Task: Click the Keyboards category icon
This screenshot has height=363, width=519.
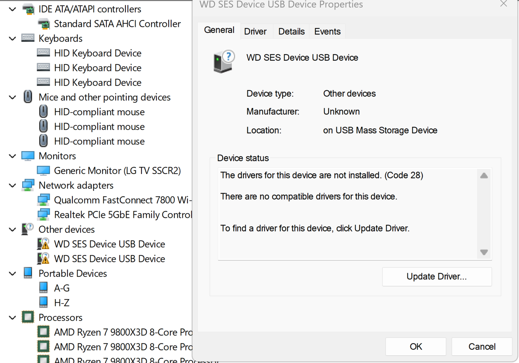Action: 28,38
